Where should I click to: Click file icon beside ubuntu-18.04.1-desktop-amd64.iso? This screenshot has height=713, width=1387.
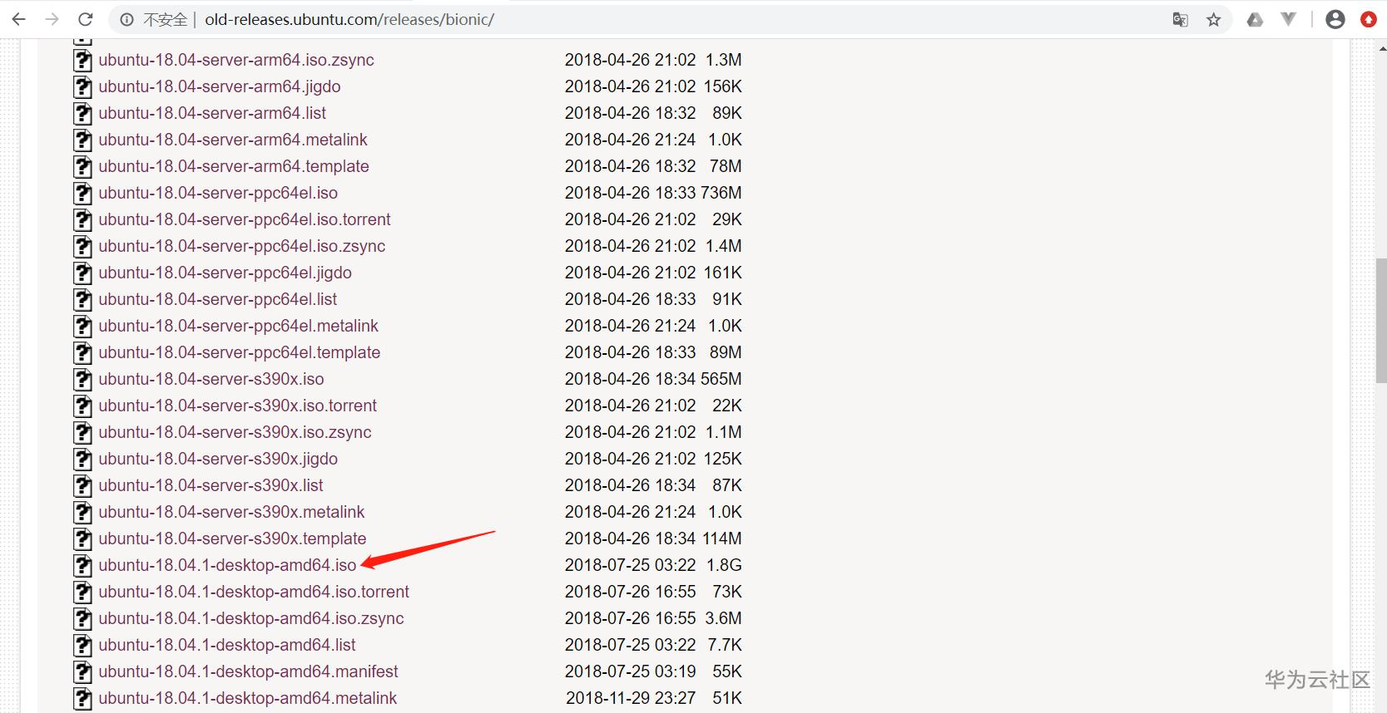coord(82,566)
